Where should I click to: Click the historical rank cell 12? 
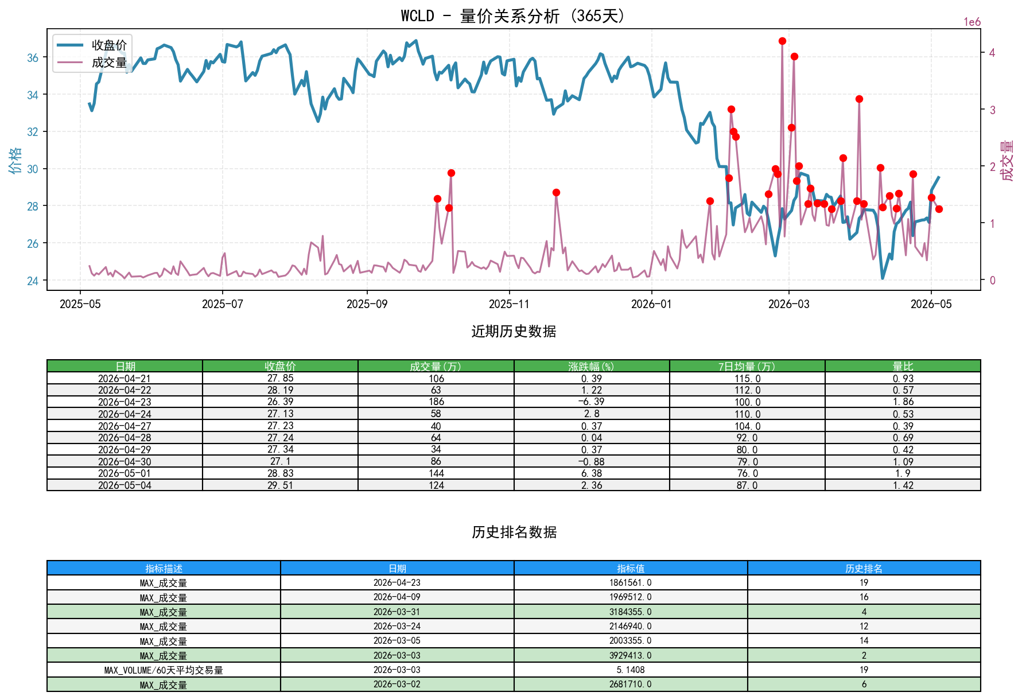[x=864, y=626]
